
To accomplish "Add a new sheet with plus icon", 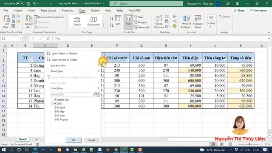I will [36, 139].
